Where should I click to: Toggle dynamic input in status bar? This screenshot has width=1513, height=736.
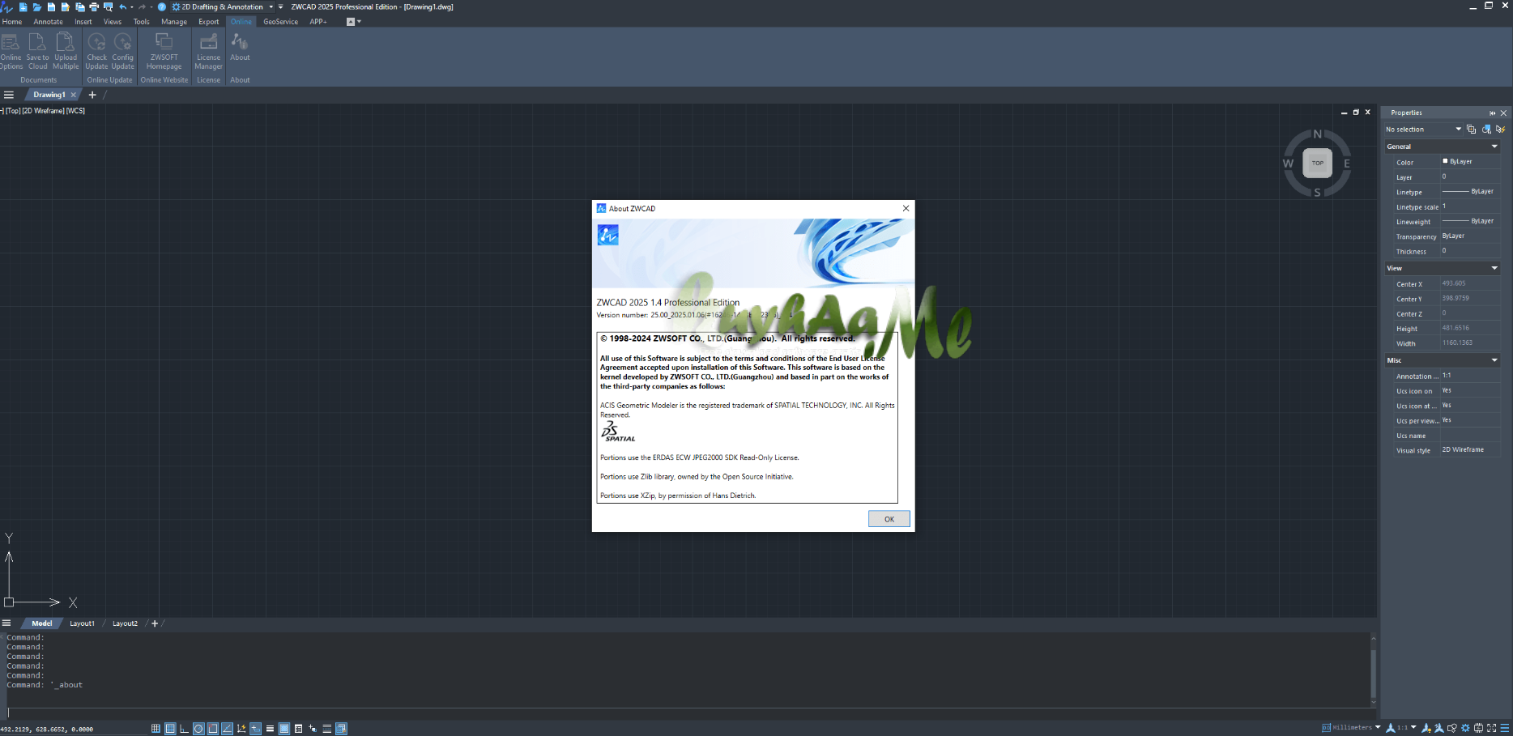coord(256,729)
